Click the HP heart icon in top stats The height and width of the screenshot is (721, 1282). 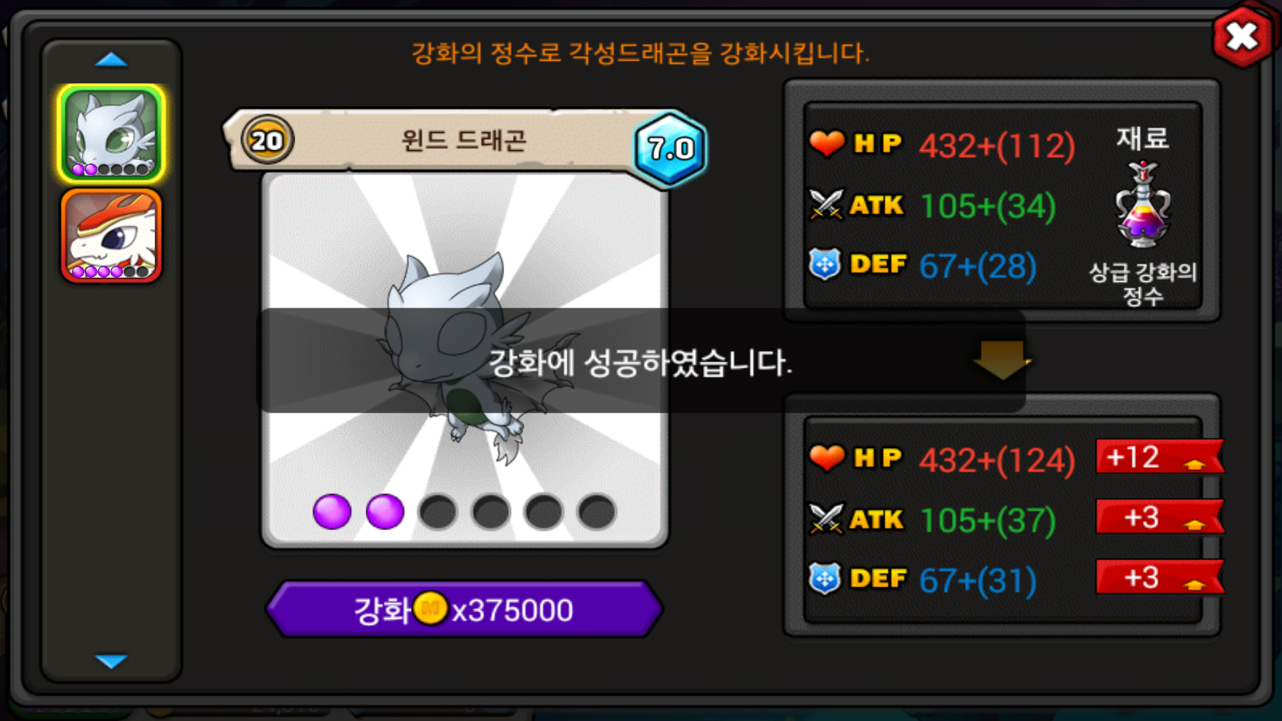pos(827,144)
